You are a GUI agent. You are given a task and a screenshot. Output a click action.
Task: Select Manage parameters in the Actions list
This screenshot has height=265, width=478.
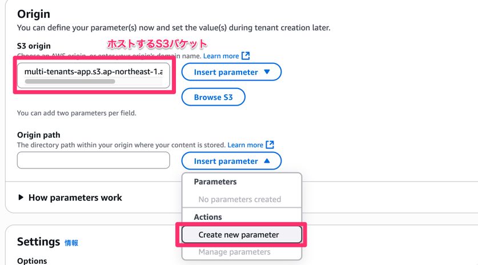click(234, 252)
